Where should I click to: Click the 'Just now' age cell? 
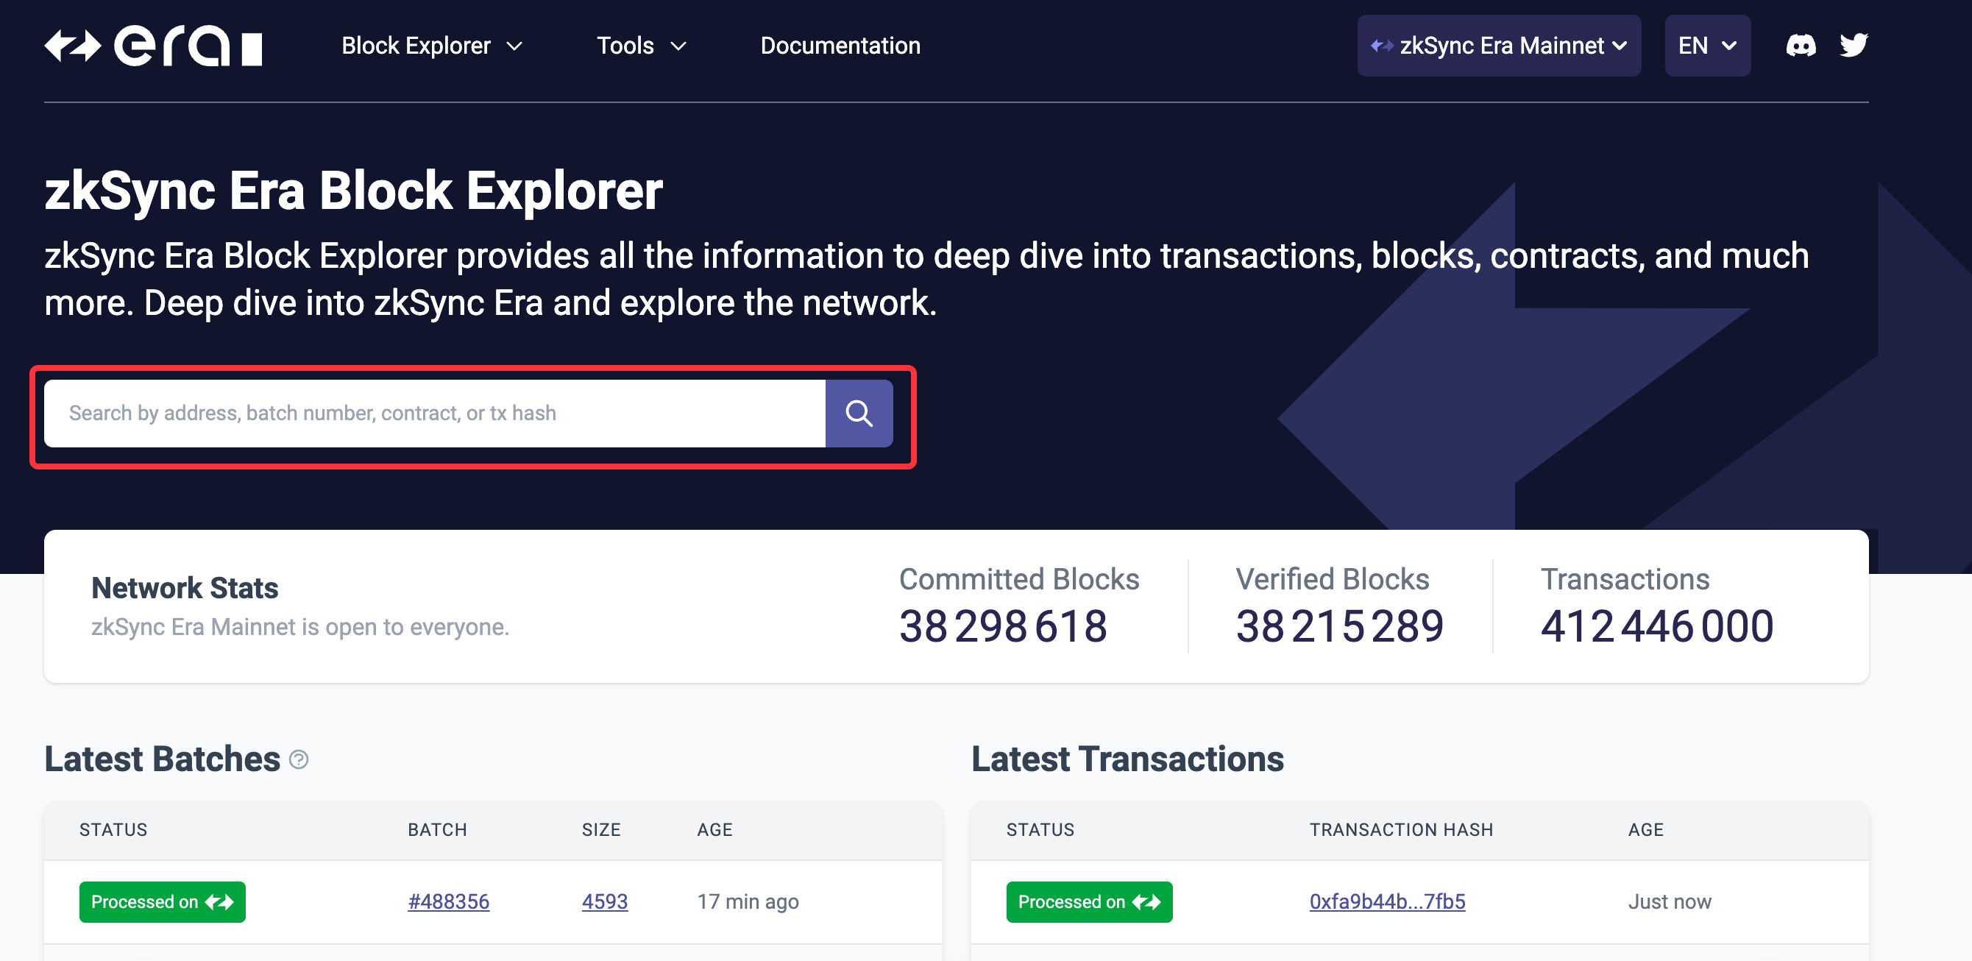(x=1670, y=901)
